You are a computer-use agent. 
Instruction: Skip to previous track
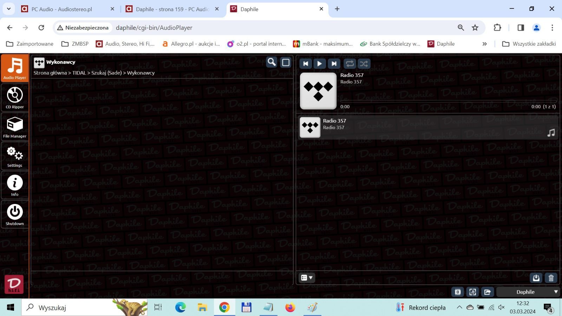click(x=306, y=64)
